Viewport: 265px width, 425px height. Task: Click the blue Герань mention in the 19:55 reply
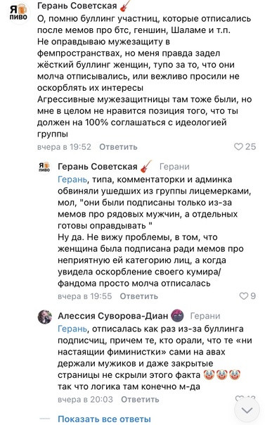pos(72,179)
